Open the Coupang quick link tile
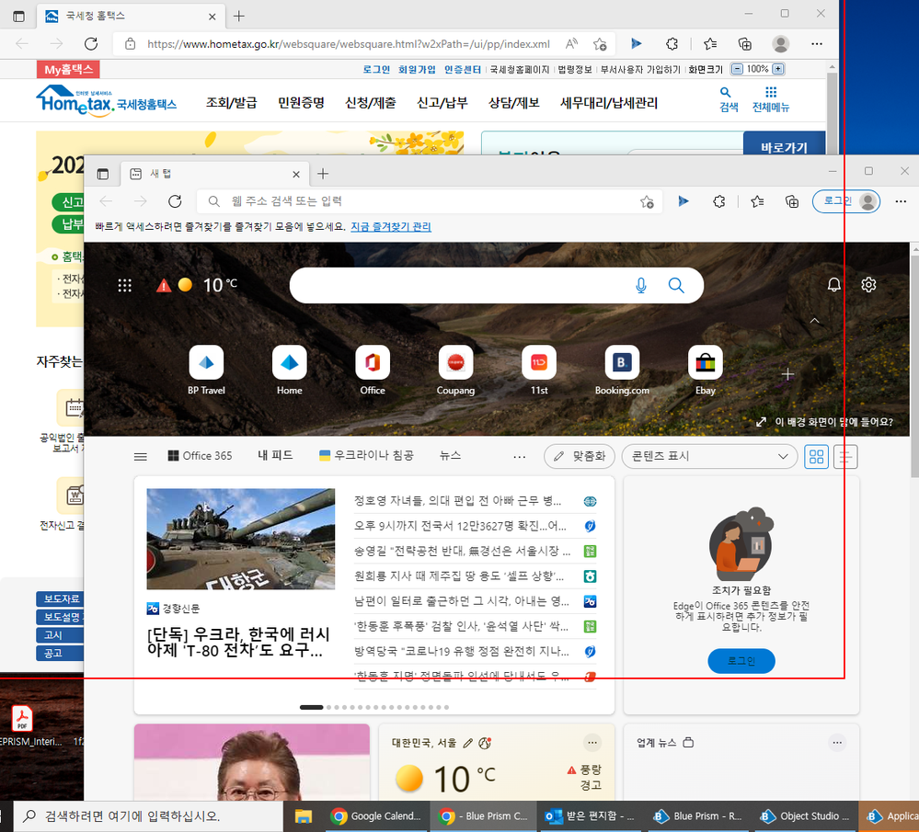Viewport: 919px width, 832px height. point(456,363)
